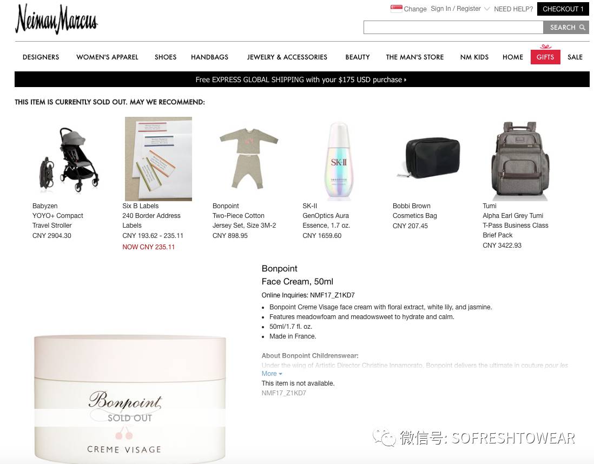Expand the Sign In / Register dropdown arrow
The width and height of the screenshot is (594, 464).
click(x=487, y=9)
